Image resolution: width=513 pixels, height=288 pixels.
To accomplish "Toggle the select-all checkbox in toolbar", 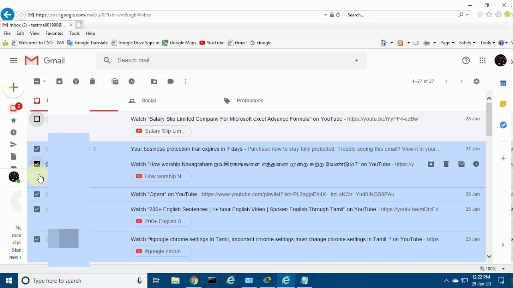I will 37,82.
